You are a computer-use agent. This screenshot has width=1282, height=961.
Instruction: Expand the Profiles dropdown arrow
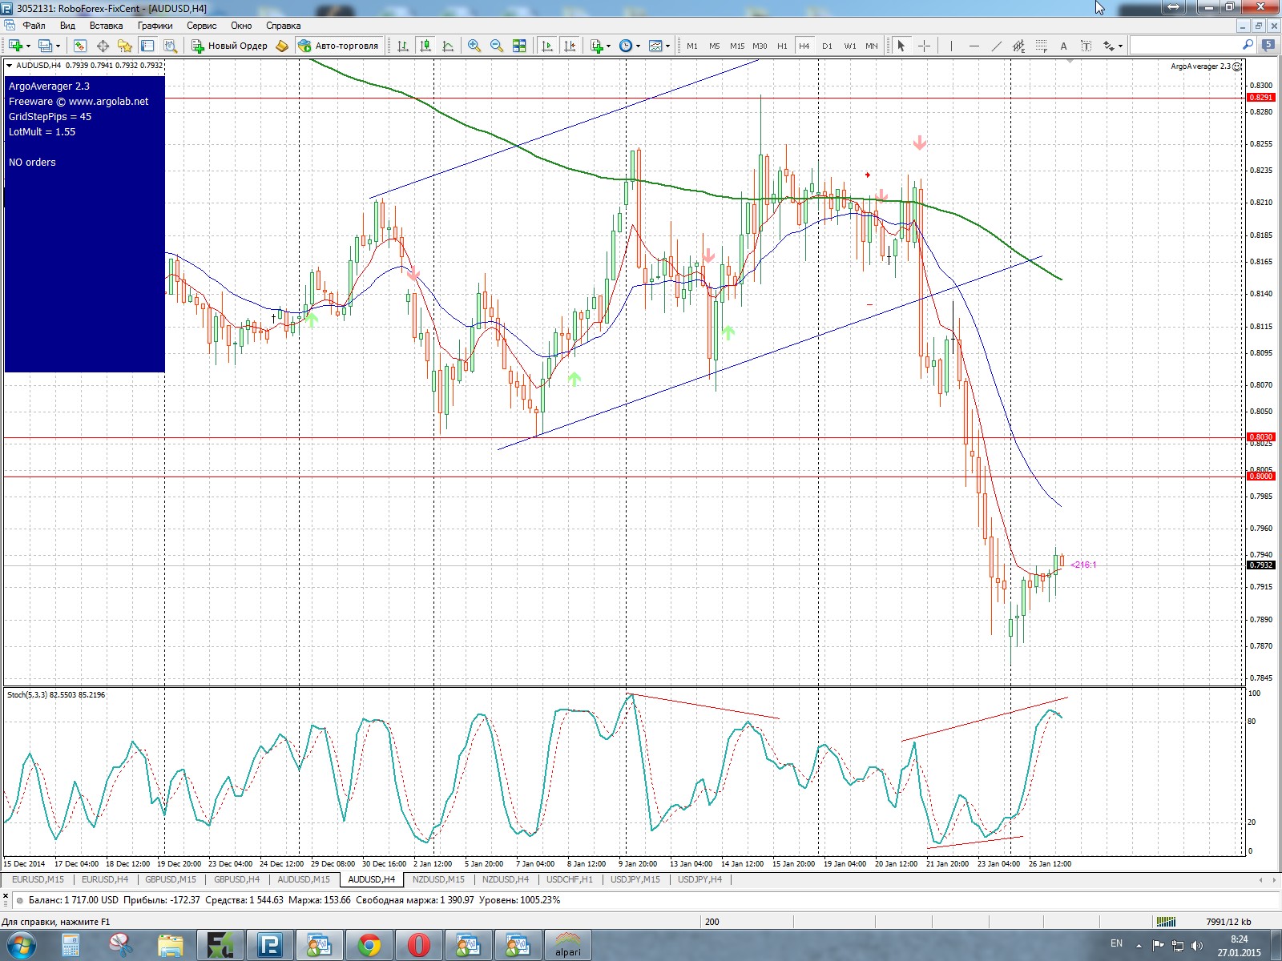pyautogui.click(x=58, y=46)
